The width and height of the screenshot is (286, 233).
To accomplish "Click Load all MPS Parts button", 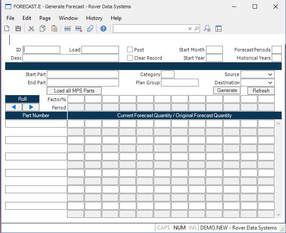I will click(x=74, y=91).
